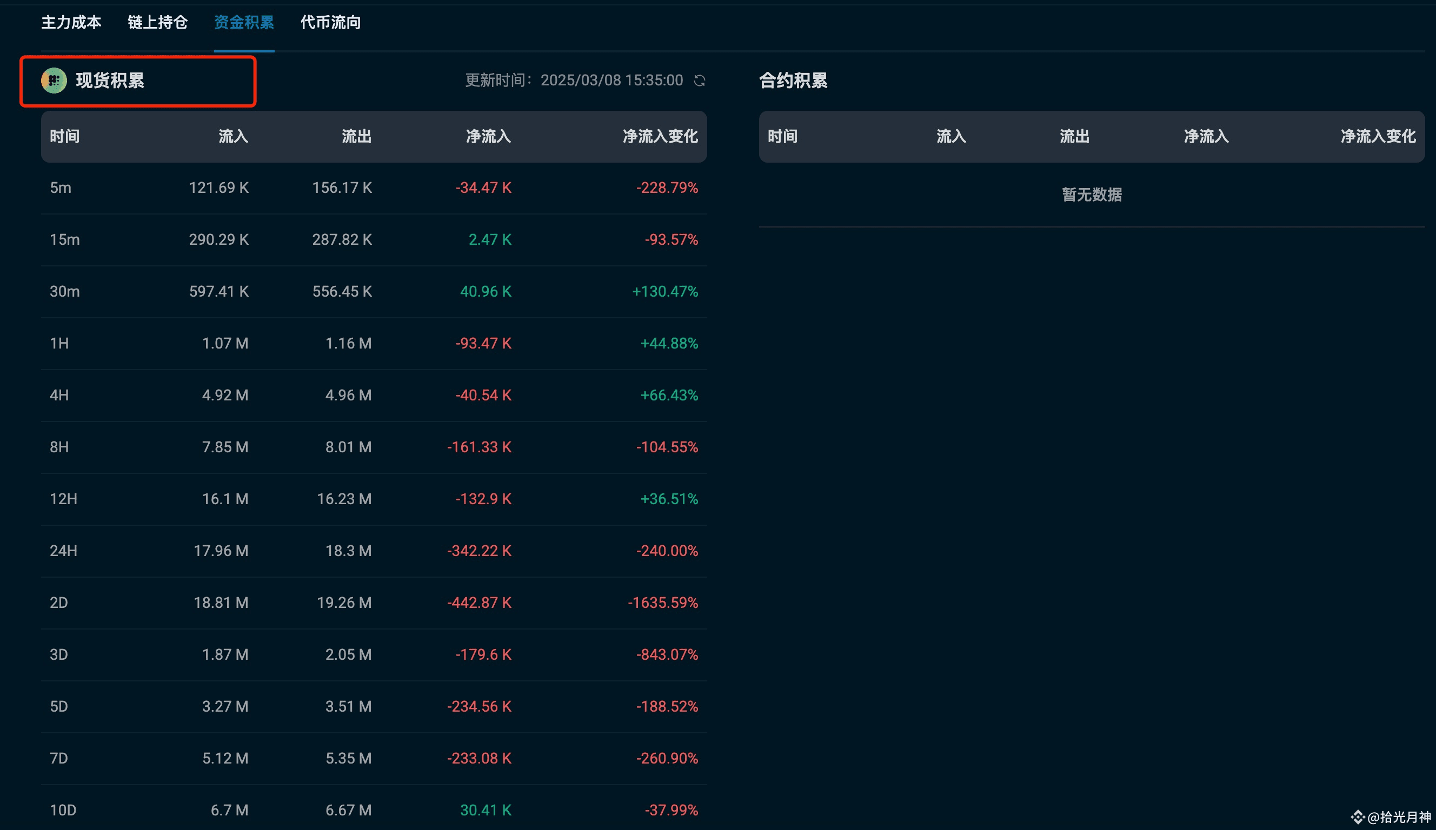The height and width of the screenshot is (830, 1436).
Task: Switch to the 主力成本 tab
Action: pyautogui.click(x=71, y=22)
